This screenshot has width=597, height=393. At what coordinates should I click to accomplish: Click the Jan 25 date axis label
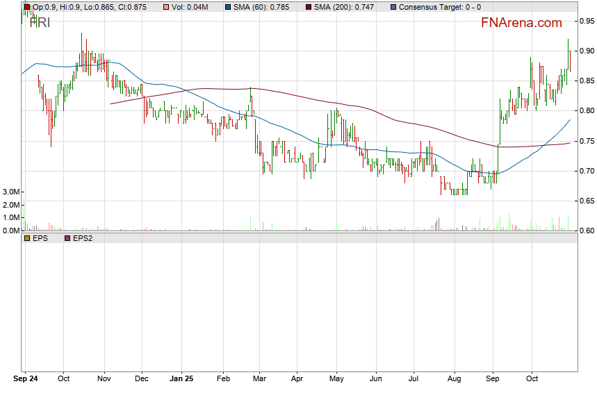coord(181,380)
